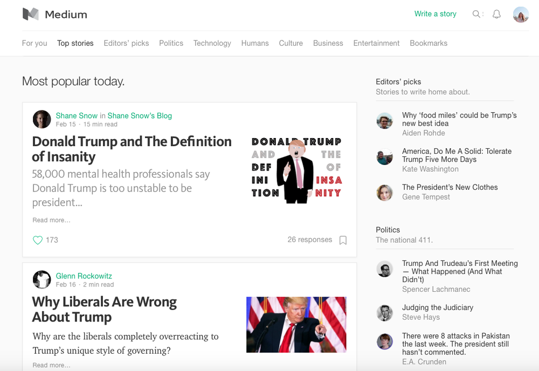The image size is (539, 371).
Task: Click the Medium wordmark text
Action: pyautogui.click(x=66, y=15)
